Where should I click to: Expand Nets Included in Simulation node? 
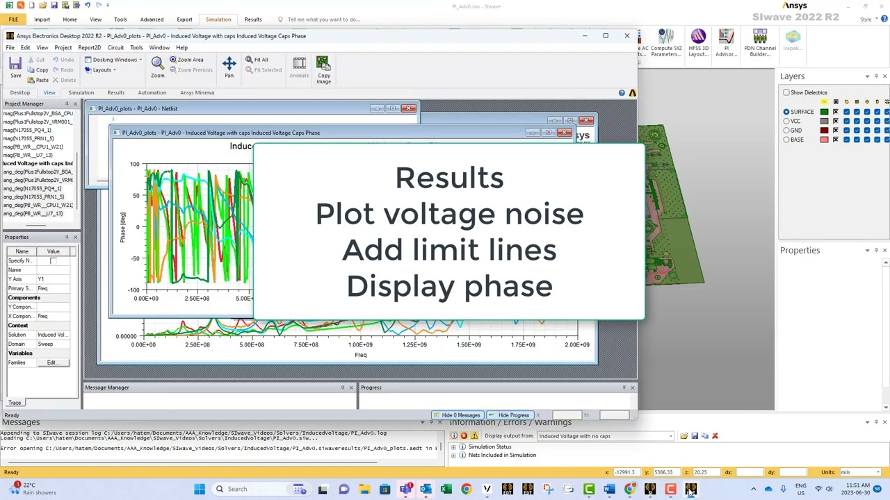[x=453, y=455]
